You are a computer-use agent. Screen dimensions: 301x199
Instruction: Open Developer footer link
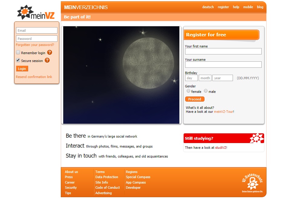pyautogui.click(x=133, y=188)
